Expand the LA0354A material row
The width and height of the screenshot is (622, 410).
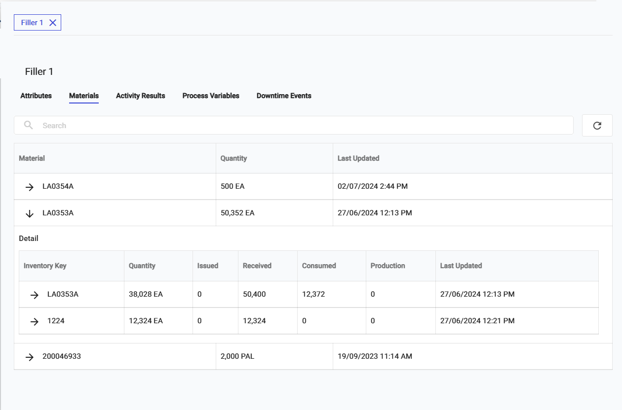coord(30,187)
